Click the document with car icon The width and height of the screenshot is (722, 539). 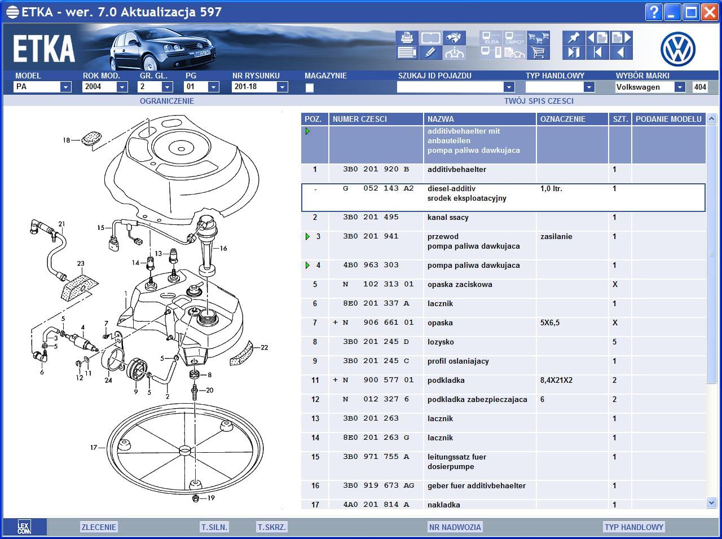pos(514,53)
